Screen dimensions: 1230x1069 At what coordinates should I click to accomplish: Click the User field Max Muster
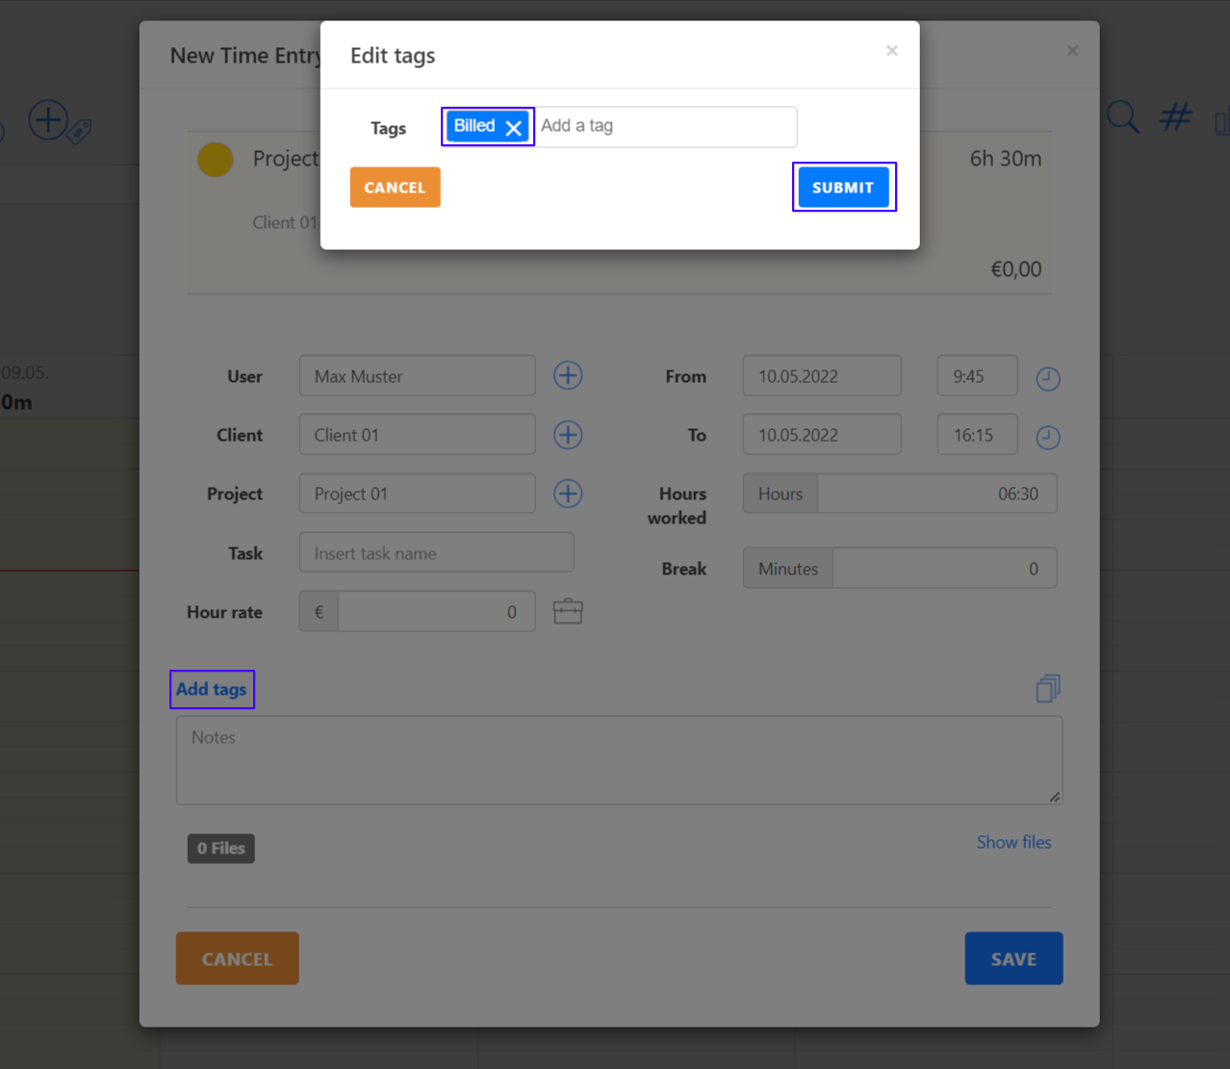tap(418, 375)
